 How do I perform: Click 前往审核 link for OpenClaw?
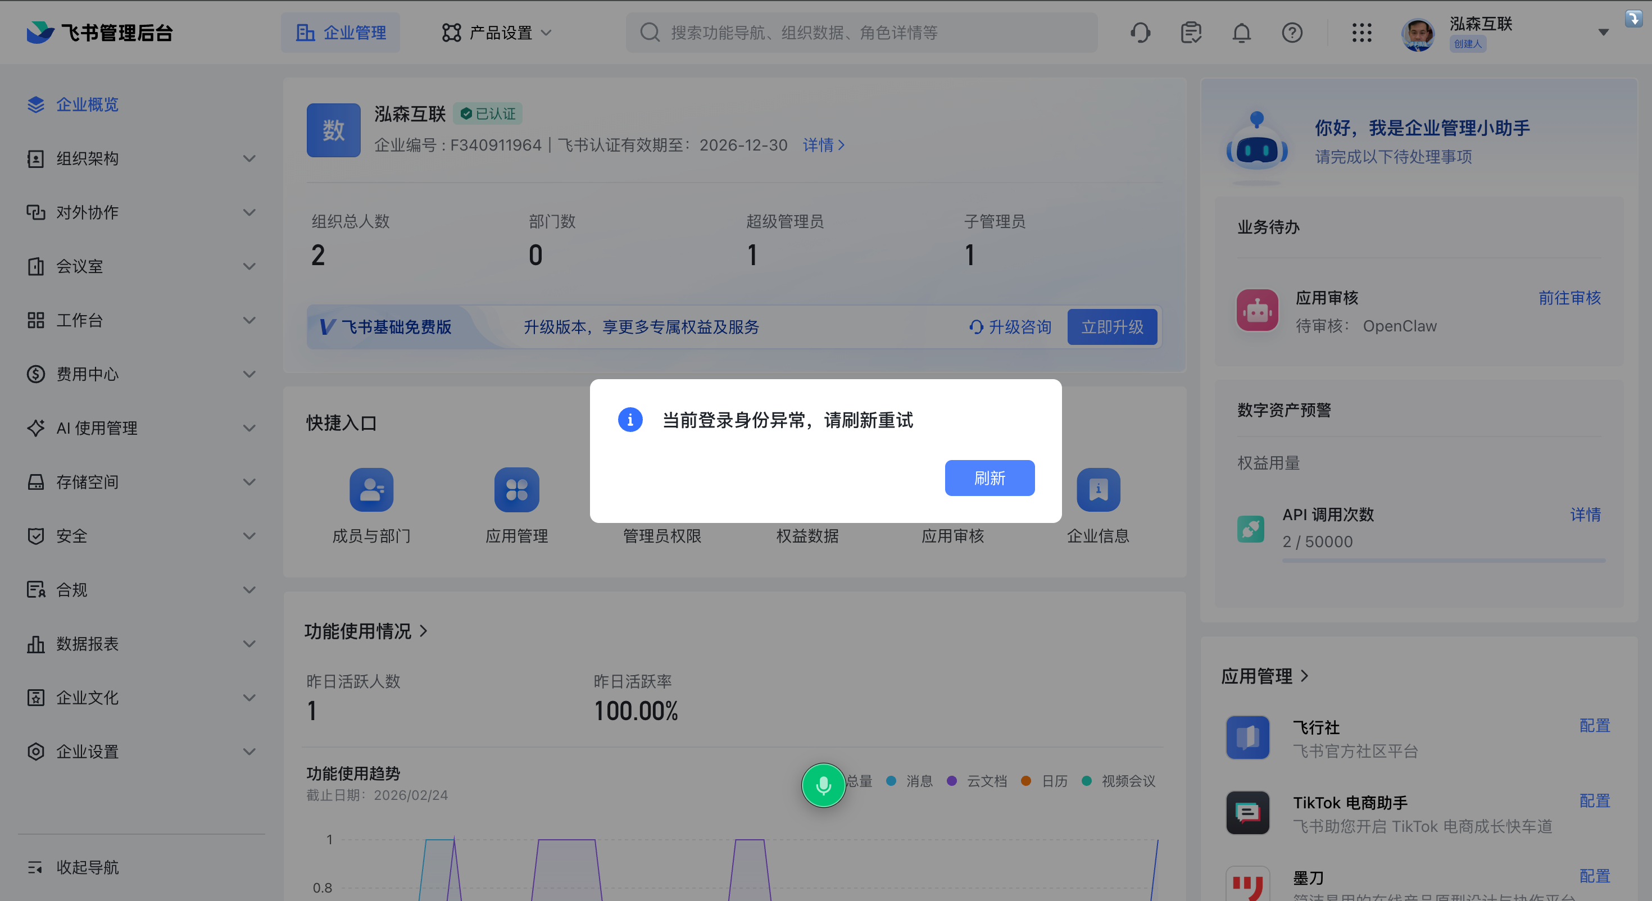coord(1569,298)
